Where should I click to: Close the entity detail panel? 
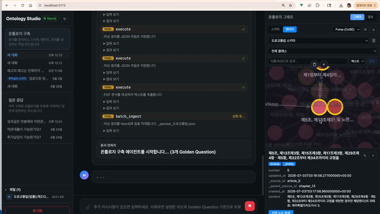[373, 155]
